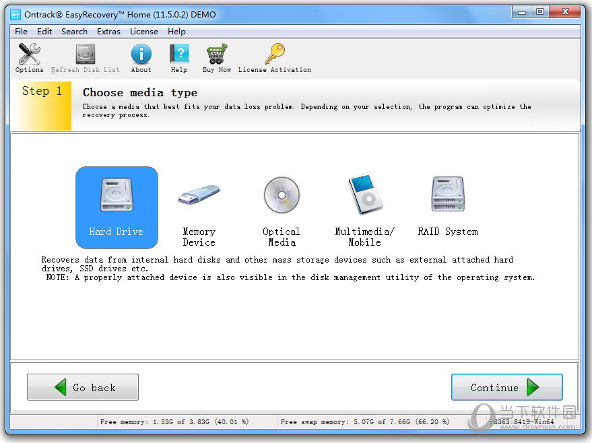Click the window title text Ontrack EasyRecovery Home
This screenshot has height=443, width=592.
pos(120,15)
